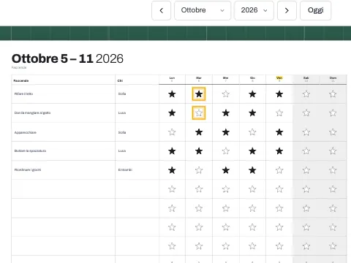
Task: Click 'Sofia' in the Rifare il letto row
Action: tap(122, 94)
